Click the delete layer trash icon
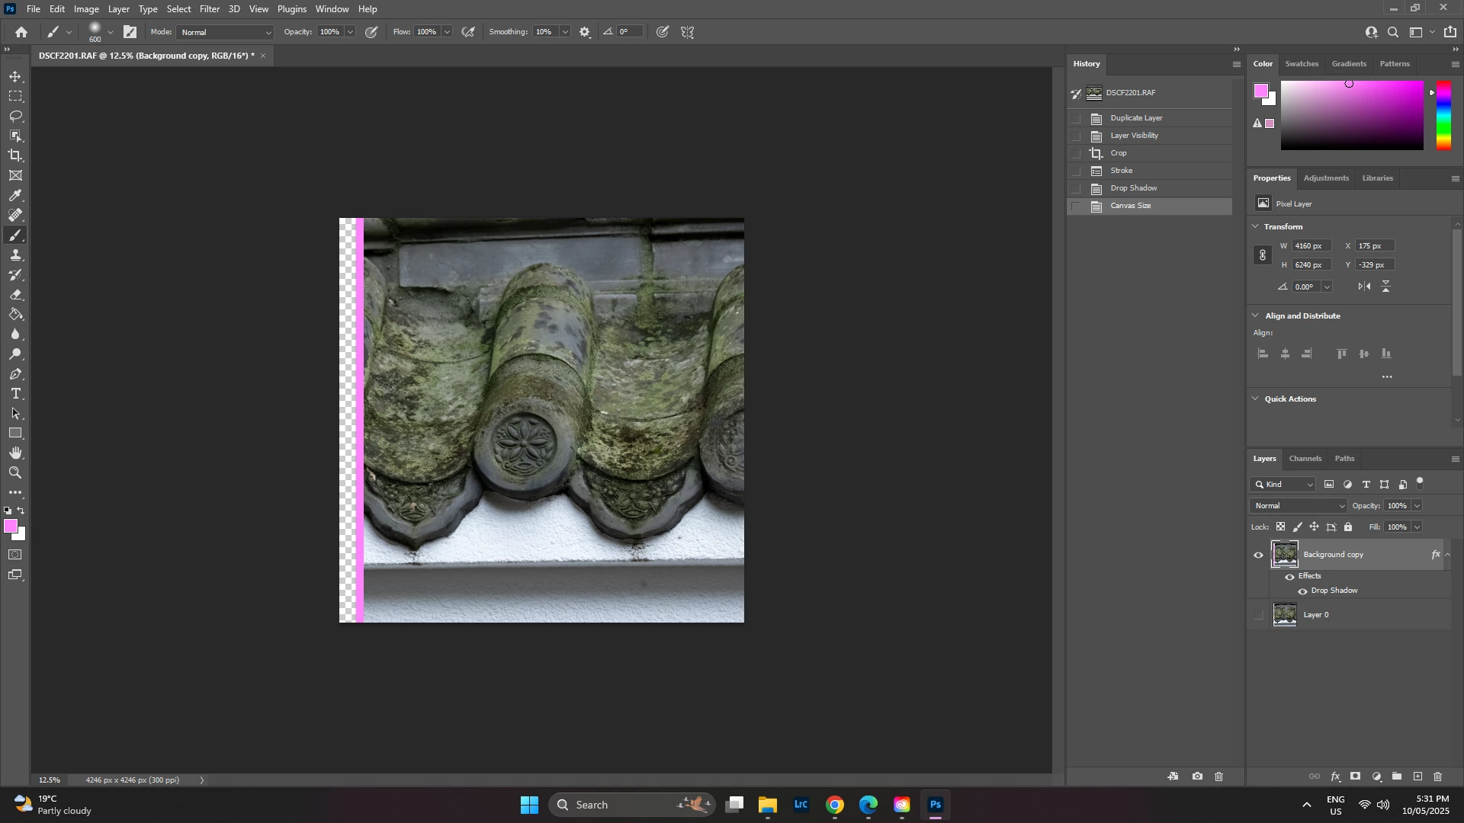This screenshot has width=1464, height=823. [x=1438, y=777]
